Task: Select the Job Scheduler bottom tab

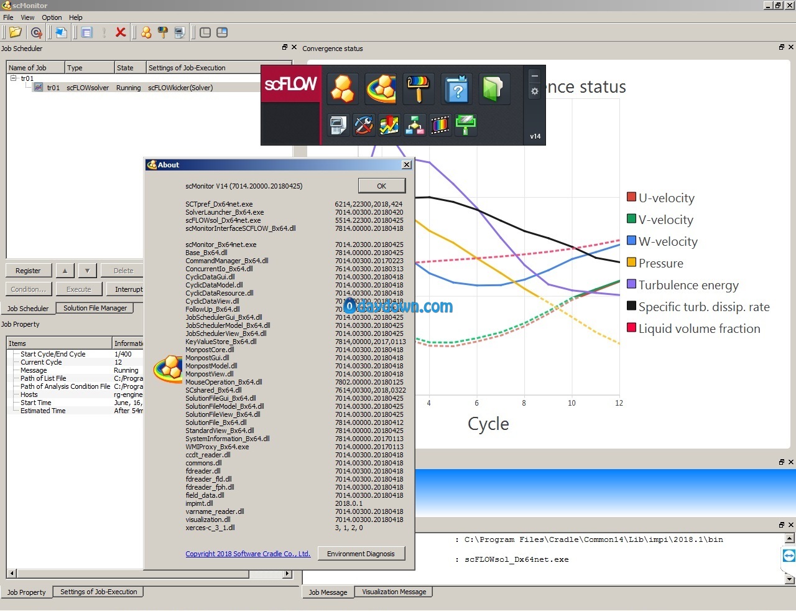Action: [x=27, y=309]
